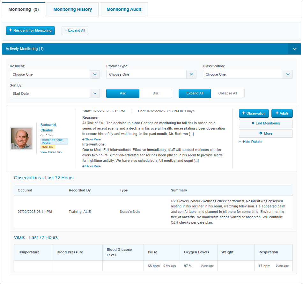Open View Care Plan link
This screenshot has width=303, height=284.
[x=51, y=152]
